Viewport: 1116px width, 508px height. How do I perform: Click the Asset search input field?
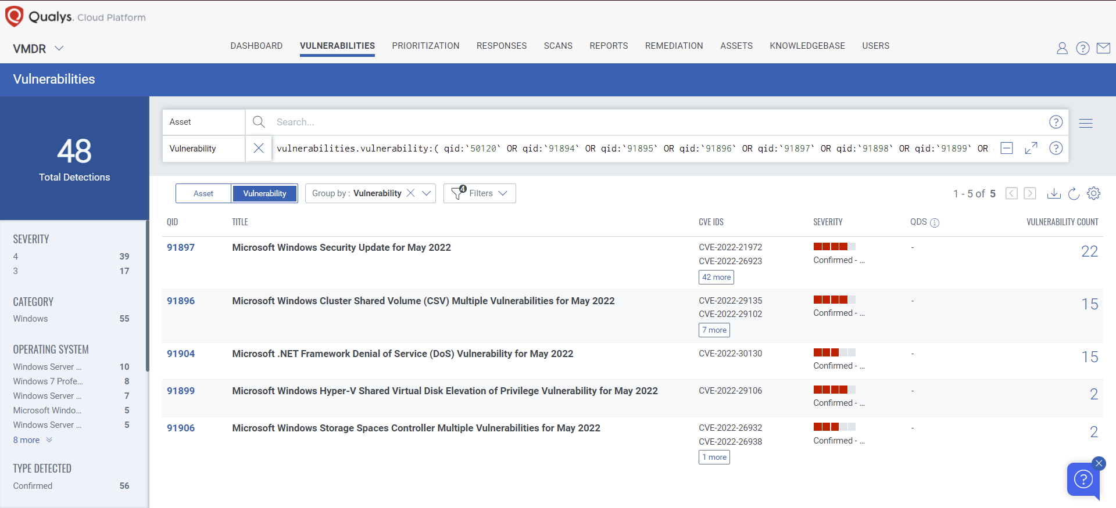point(657,122)
